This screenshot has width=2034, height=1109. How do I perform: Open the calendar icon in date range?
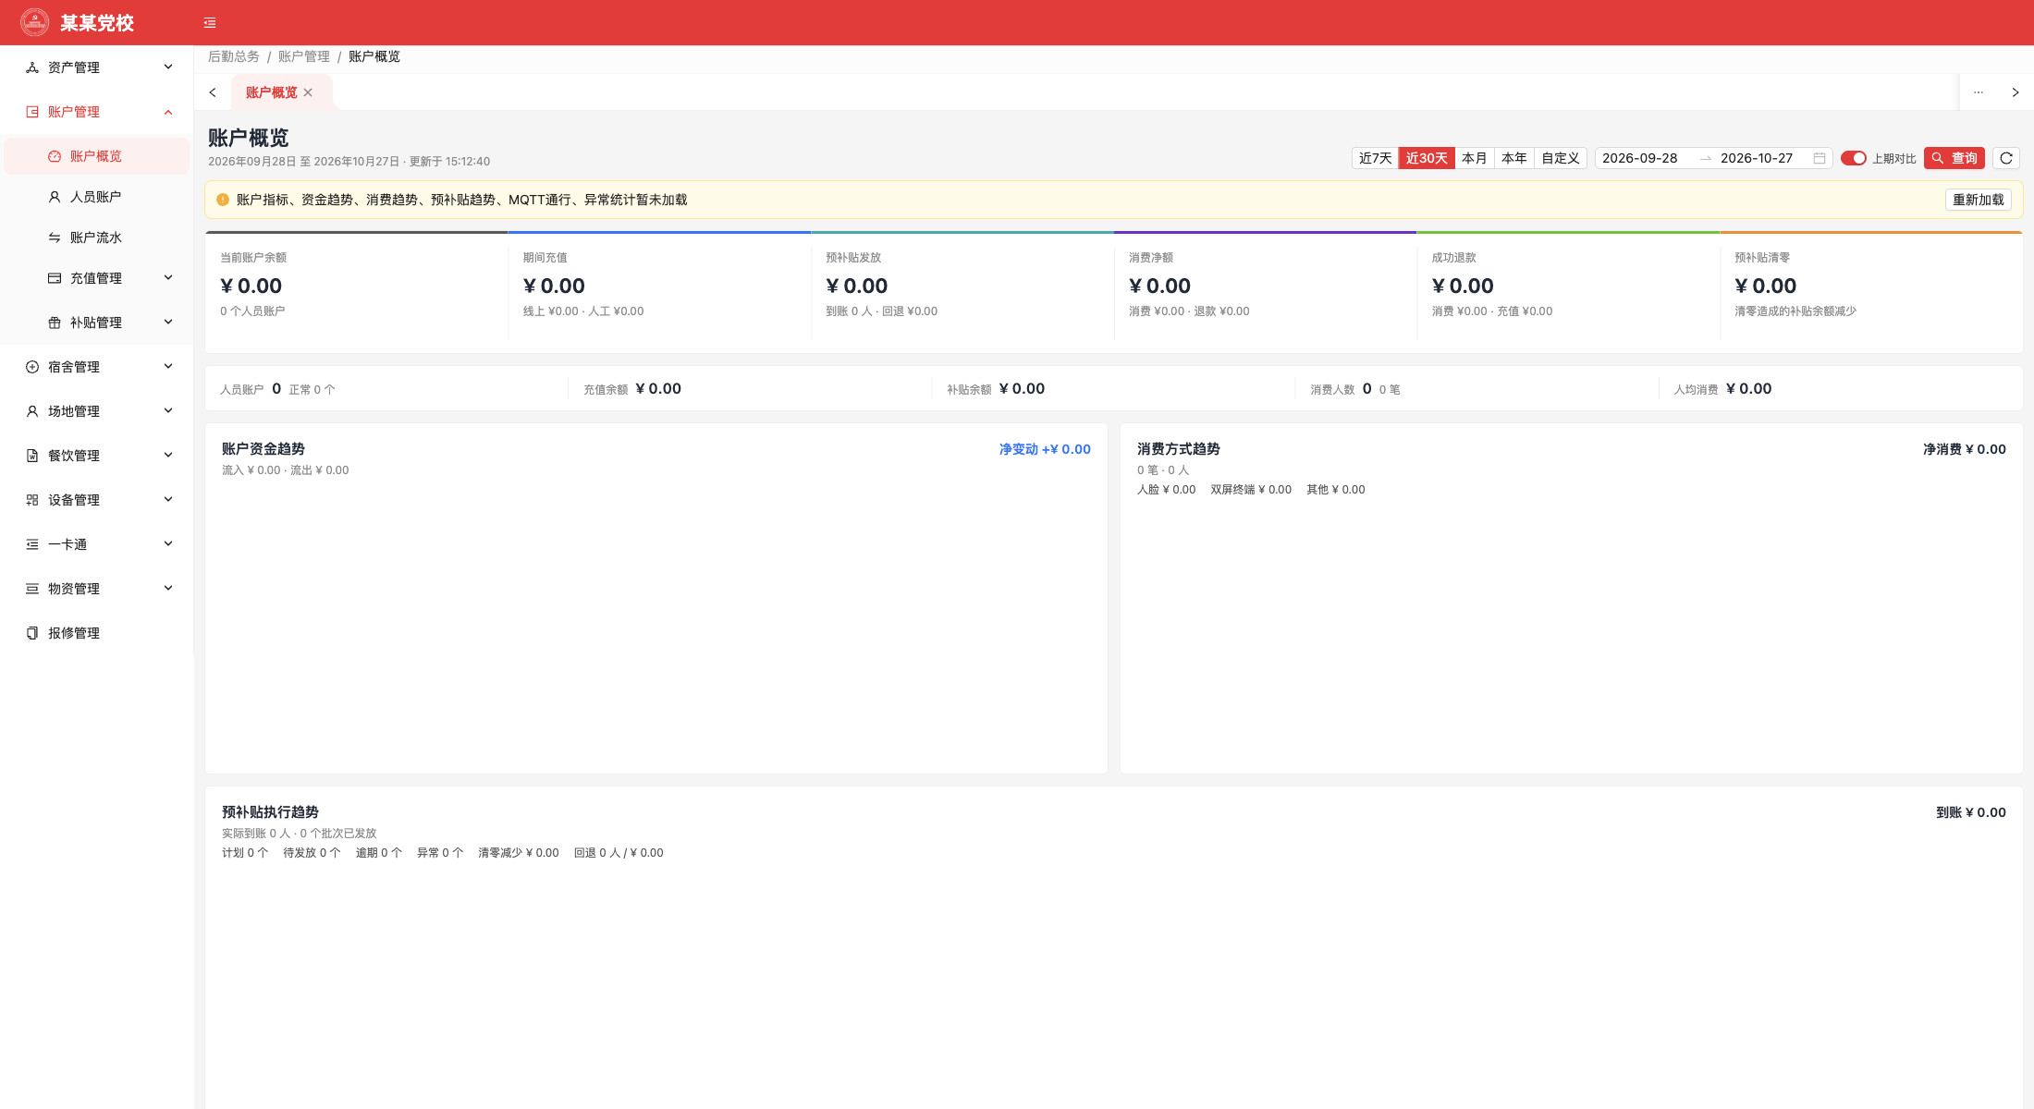[x=1820, y=158]
